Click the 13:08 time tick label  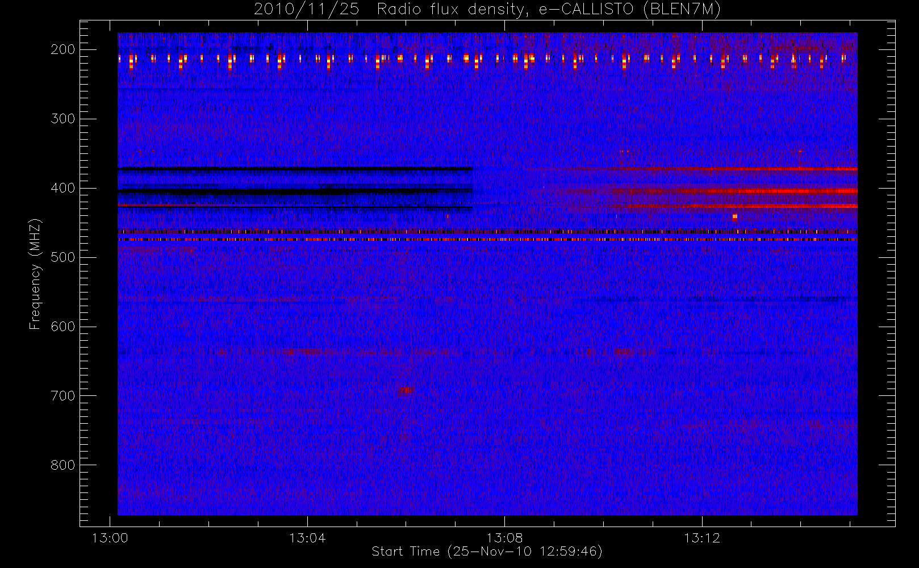[504, 537]
